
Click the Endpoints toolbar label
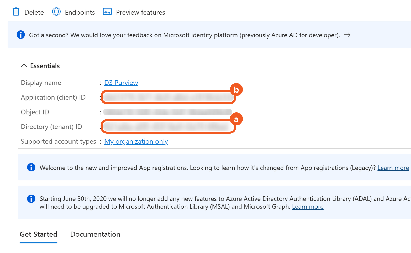(x=80, y=12)
